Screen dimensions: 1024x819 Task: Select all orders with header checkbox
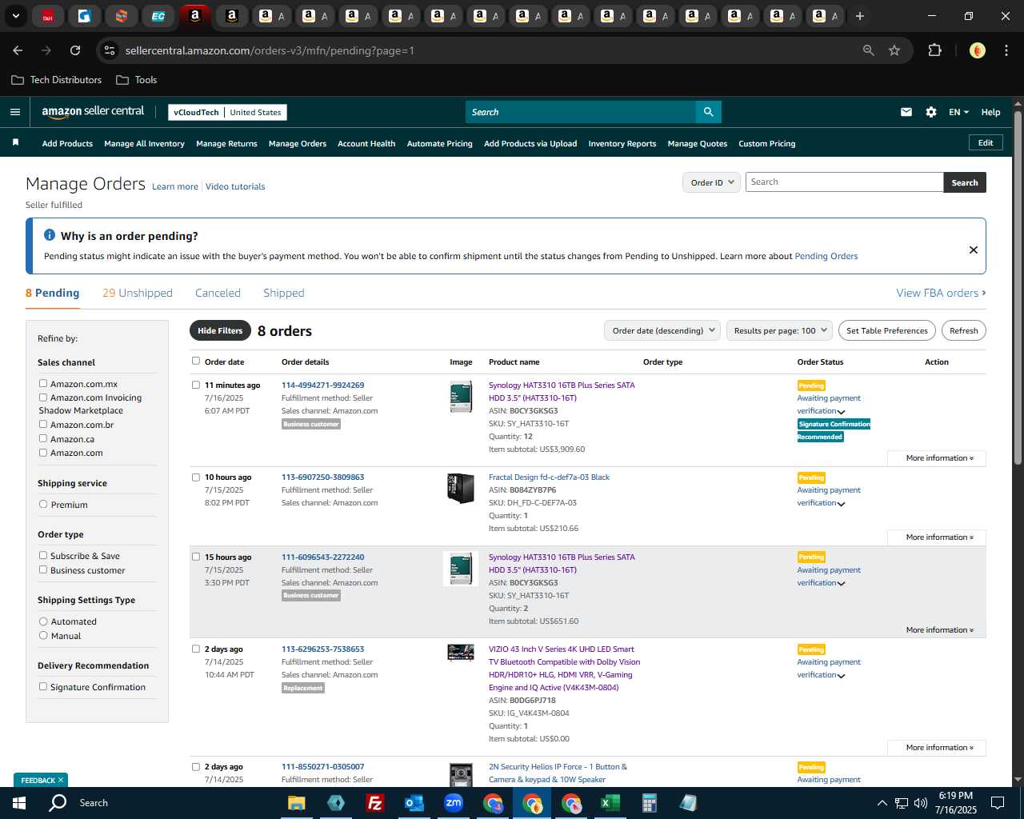[x=196, y=361]
